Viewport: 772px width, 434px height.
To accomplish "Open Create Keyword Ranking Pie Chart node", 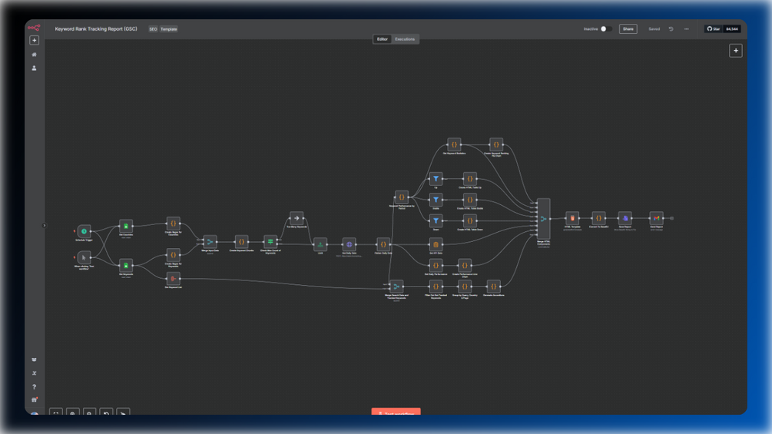I will (496, 144).
